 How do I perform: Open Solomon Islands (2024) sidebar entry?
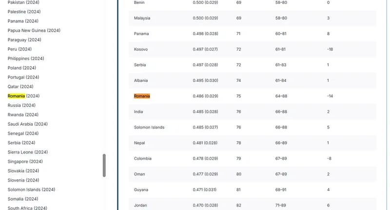pyautogui.click(x=31, y=190)
